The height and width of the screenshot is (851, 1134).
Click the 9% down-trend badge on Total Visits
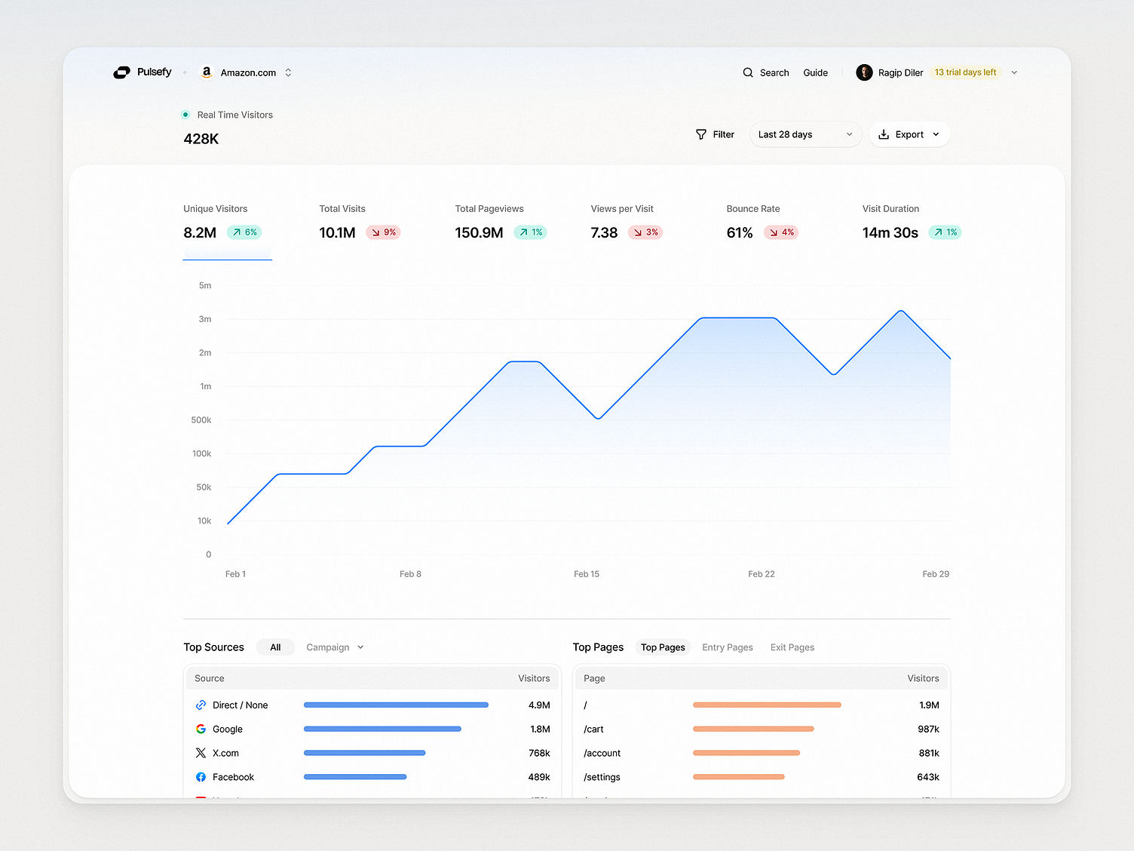(x=383, y=232)
